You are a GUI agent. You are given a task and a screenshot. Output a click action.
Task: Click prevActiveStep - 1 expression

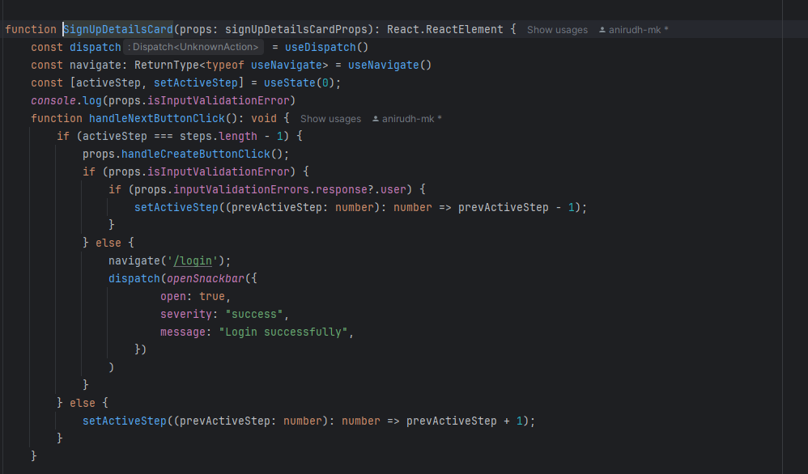coord(516,207)
